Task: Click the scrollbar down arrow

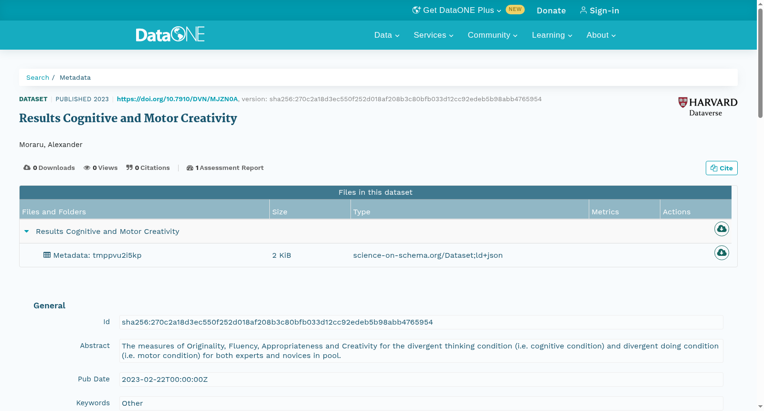Action: [x=760, y=407]
